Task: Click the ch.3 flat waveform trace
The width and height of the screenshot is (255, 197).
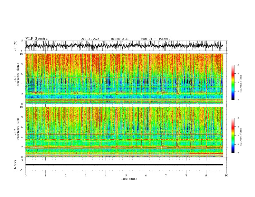Action: click(124, 165)
